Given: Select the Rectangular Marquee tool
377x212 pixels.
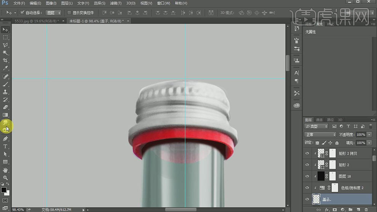Looking at the screenshot, I should coord(5,38).
